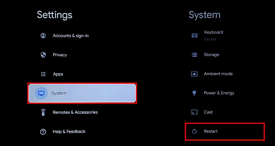The width and height of the screenshot is (275, 146).
Task: Click the Apps grid icon
Action: tap(43, 74)
